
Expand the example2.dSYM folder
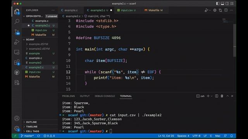[x=40, y=49]
